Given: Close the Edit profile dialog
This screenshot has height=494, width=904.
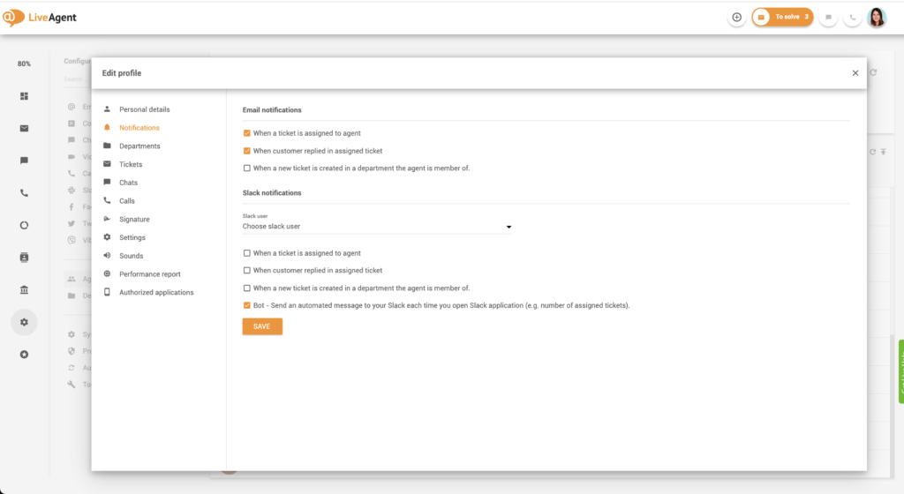Looking at the screenshot, I should pos(855,73).
